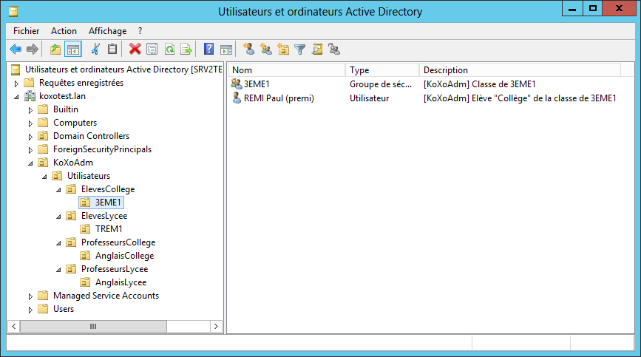Click the window's system menu icon
Screen dimensions: 641x357
pyautogui.click(x=13, y=11)
